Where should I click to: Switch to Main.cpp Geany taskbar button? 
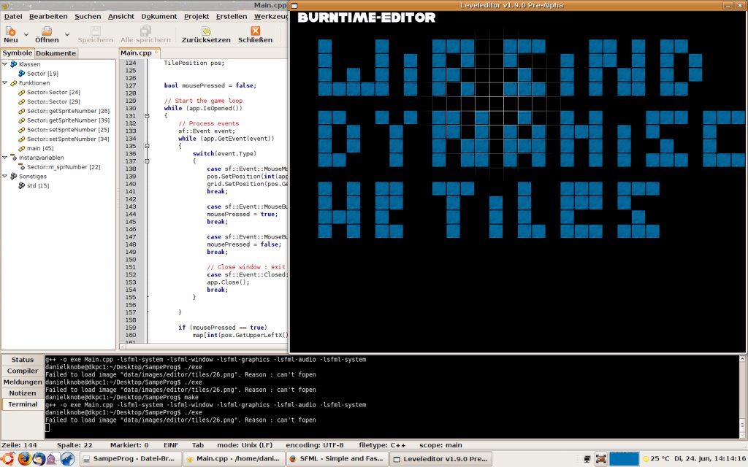(x=234, y=459)
